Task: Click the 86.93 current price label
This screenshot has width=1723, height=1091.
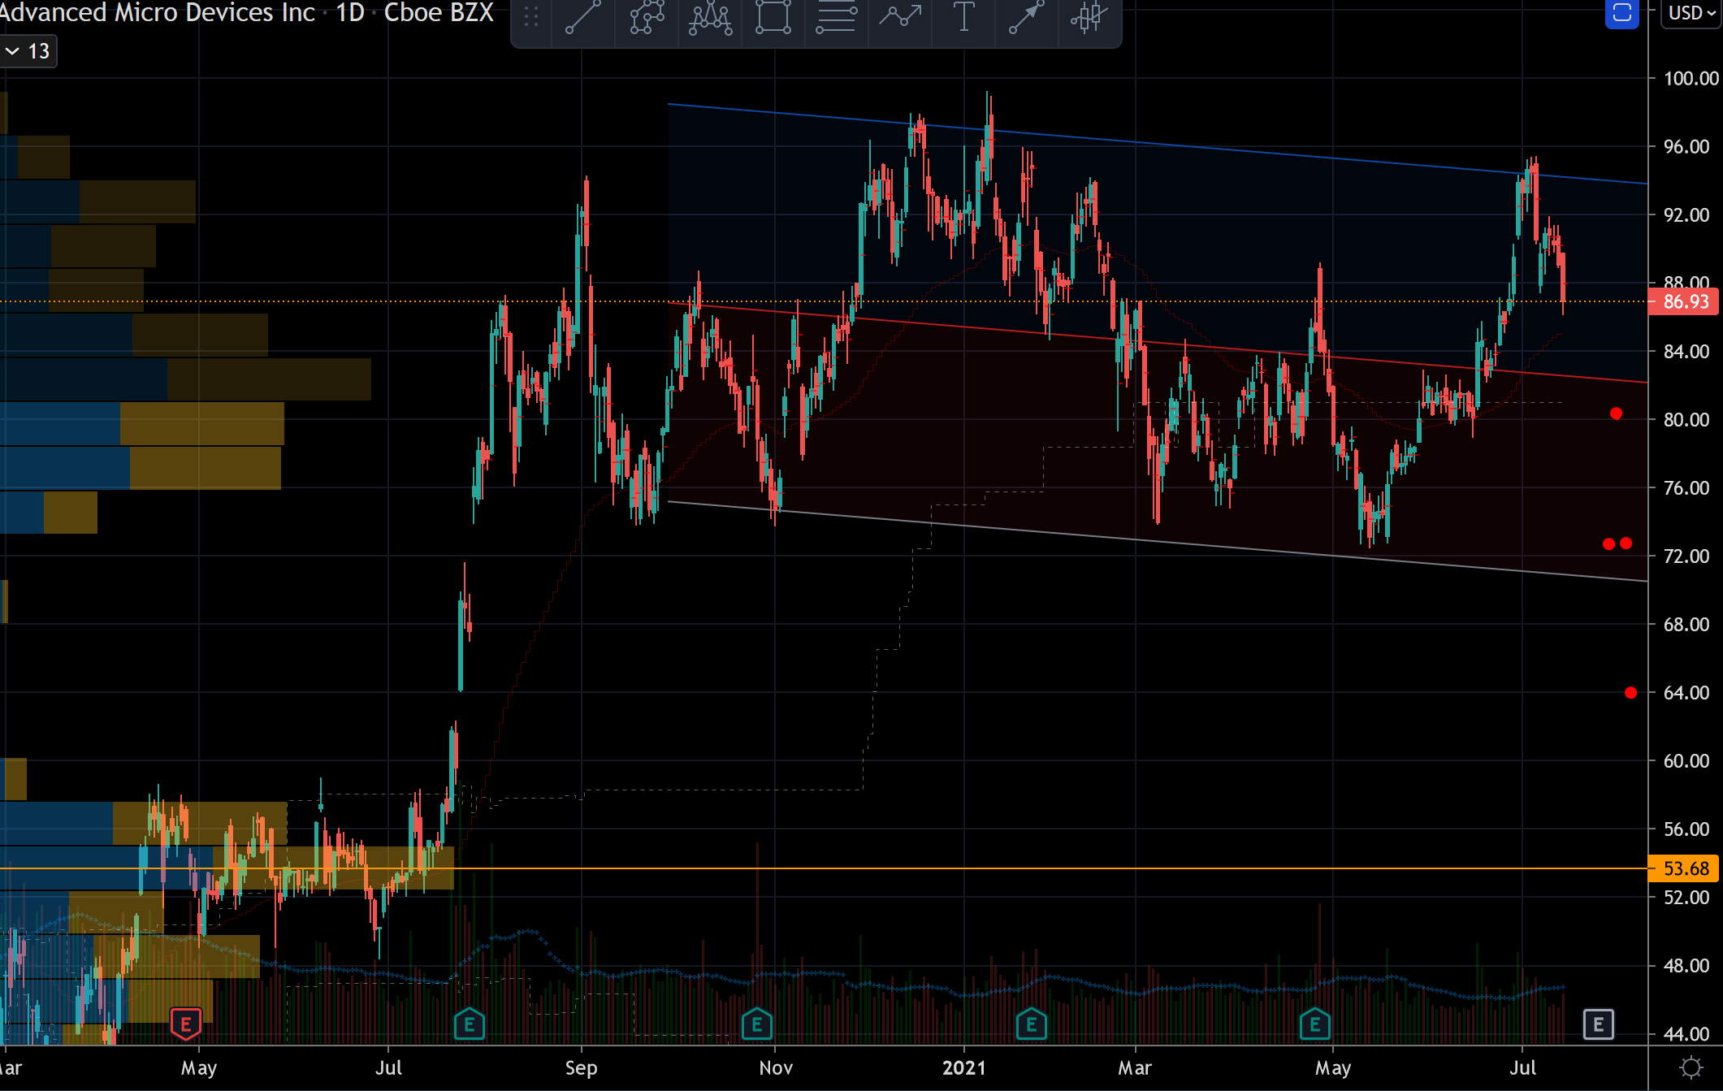Action: 1685,302
